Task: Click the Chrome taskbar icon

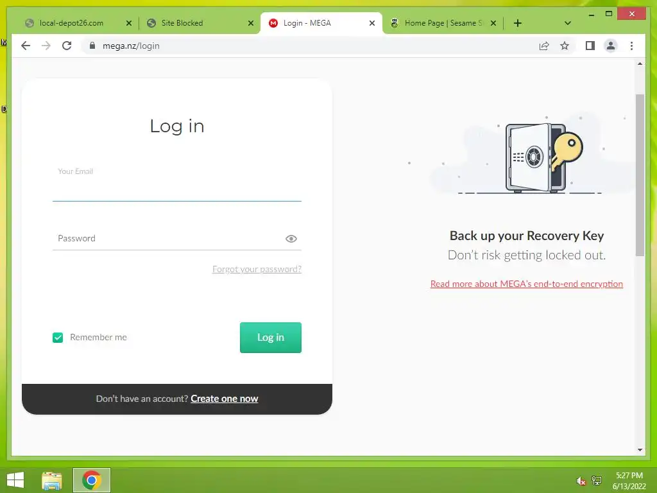Action: 91,480
